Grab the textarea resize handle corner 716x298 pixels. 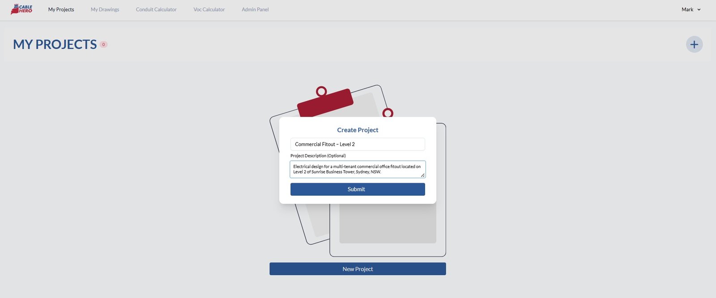pyautogui.click(x=422, y=175)
